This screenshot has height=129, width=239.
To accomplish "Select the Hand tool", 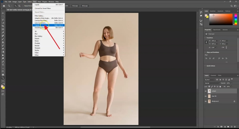I will coord(3,75).
